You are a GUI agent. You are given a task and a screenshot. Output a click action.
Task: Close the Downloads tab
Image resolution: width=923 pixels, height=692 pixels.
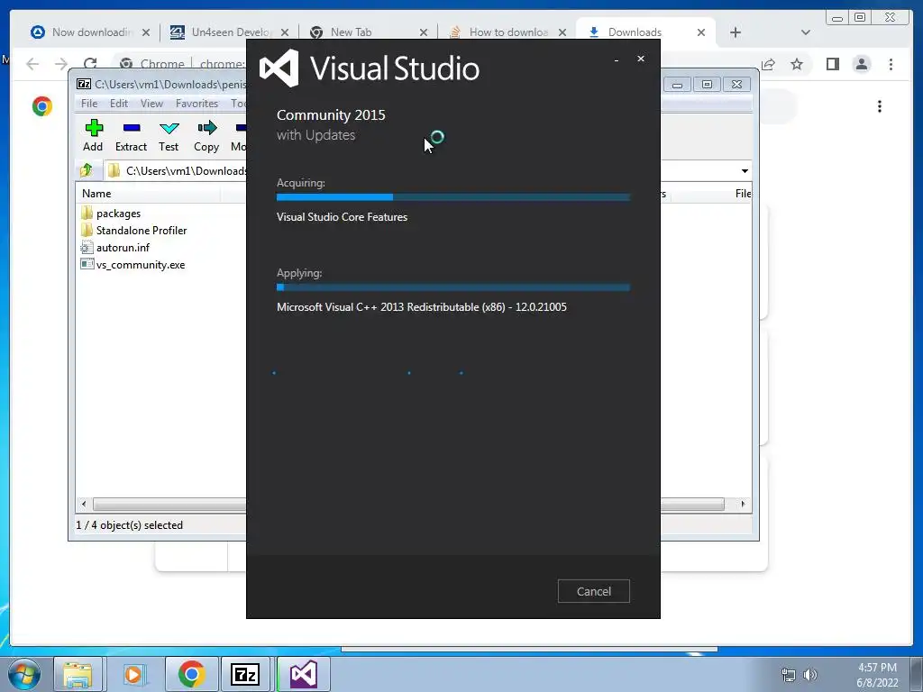701,32
